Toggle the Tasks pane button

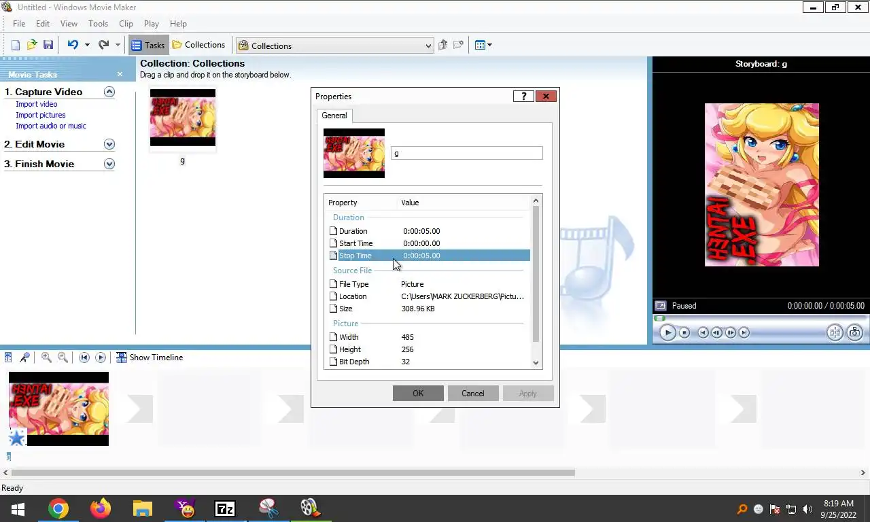(147, 45)
